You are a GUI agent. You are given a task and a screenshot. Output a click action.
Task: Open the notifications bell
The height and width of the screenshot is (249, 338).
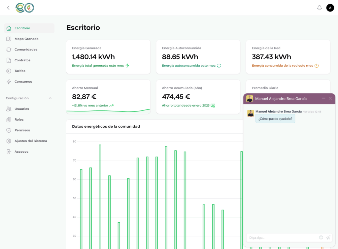pos(319,8)
